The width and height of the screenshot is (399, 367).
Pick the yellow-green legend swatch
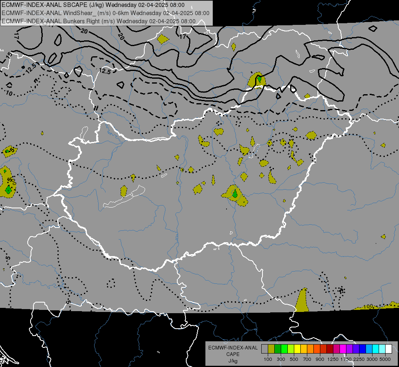(291, 349)
